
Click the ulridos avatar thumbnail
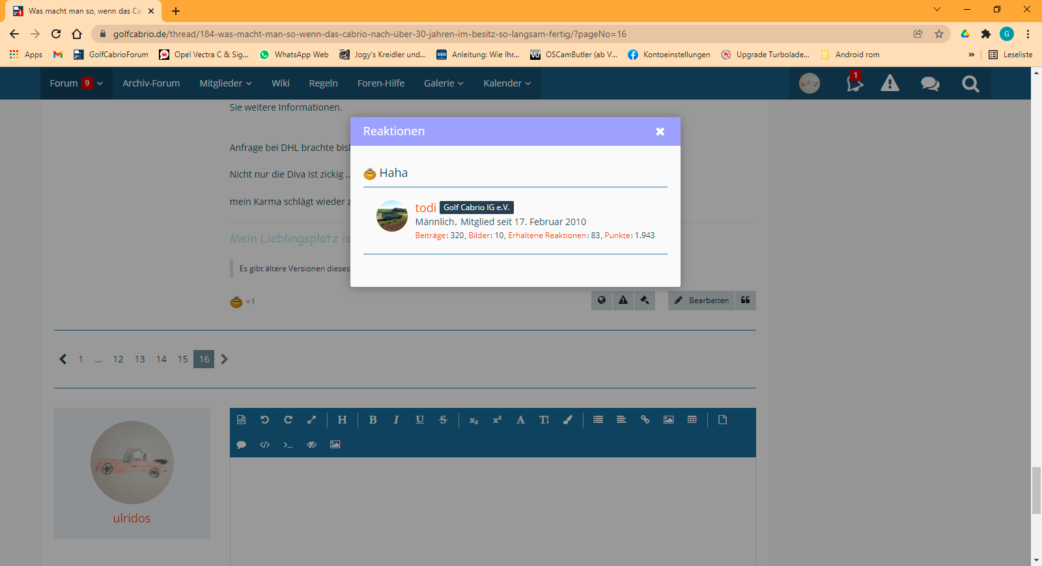point(132,463)
